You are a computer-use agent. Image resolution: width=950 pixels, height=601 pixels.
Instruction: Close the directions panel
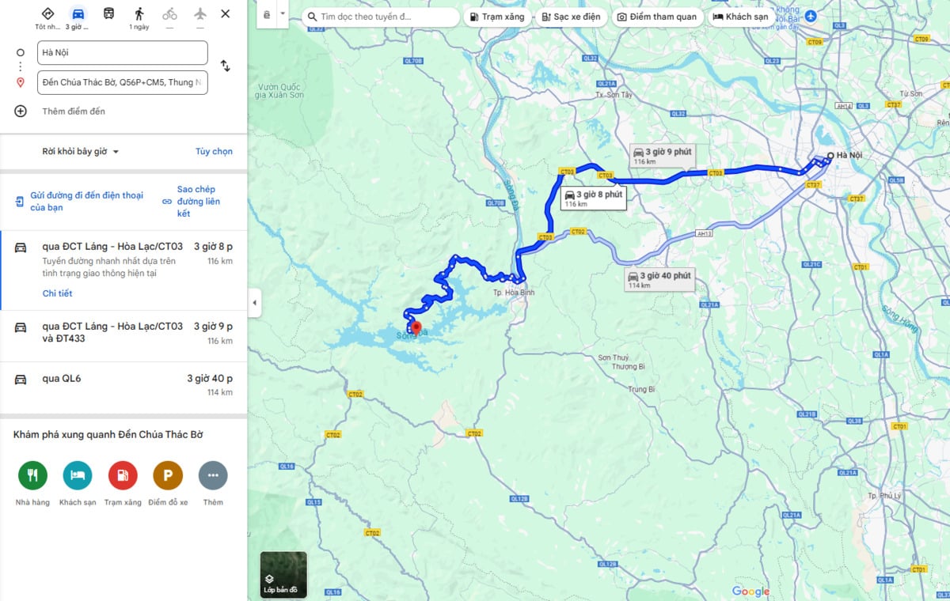coord(226,13)
